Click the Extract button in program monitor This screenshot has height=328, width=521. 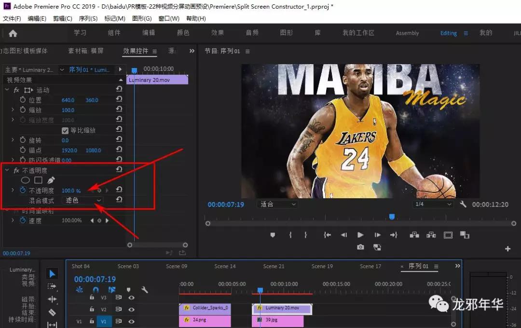tap(431, 235)
